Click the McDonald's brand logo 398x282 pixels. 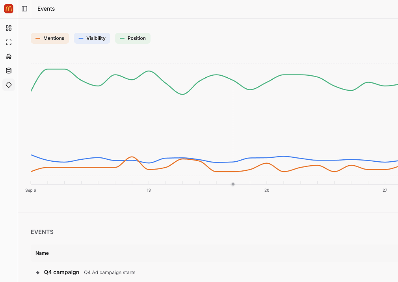click(9, 9)
